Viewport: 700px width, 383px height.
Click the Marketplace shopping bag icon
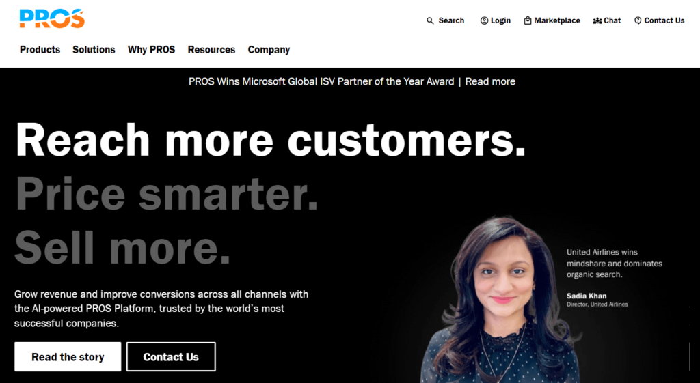coord(528,20)
